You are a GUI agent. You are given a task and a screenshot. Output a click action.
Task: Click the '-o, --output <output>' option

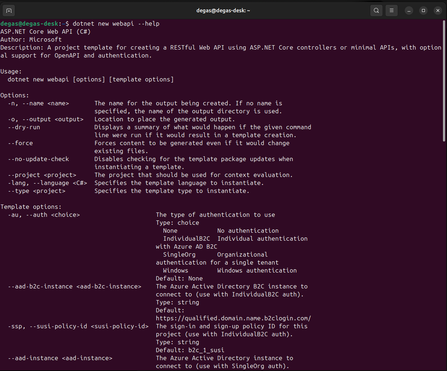tap(45, 119)
